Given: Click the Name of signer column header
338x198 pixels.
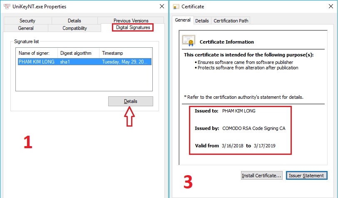Looking at the screenshot, I should [37, 53].
